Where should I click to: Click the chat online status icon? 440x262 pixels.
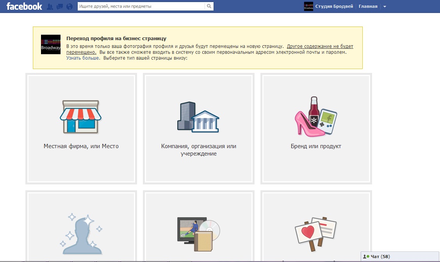pos(366,257)
